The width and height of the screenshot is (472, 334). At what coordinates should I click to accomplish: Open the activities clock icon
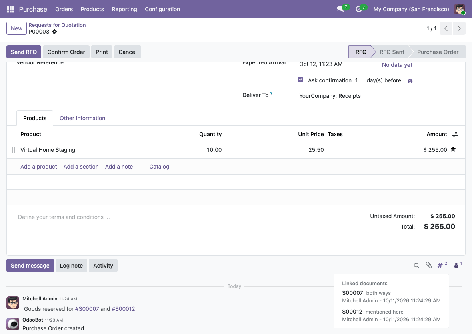(358, 9)
